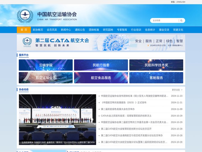The height and width of the screenshot is (152, 202).
Task: Focus the 全文检索 search input field
Action: click(165, 21)
